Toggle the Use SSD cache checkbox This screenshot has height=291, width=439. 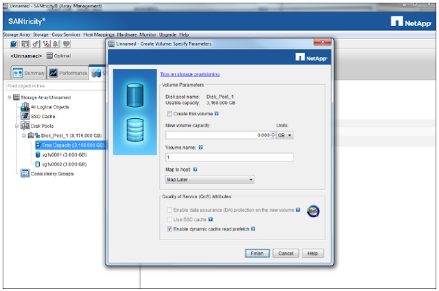[169, 220]
